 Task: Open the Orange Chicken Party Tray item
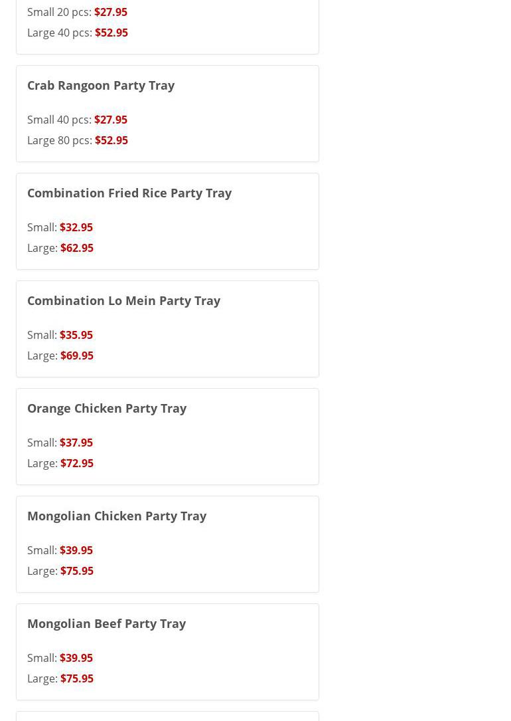click(107, 408)
